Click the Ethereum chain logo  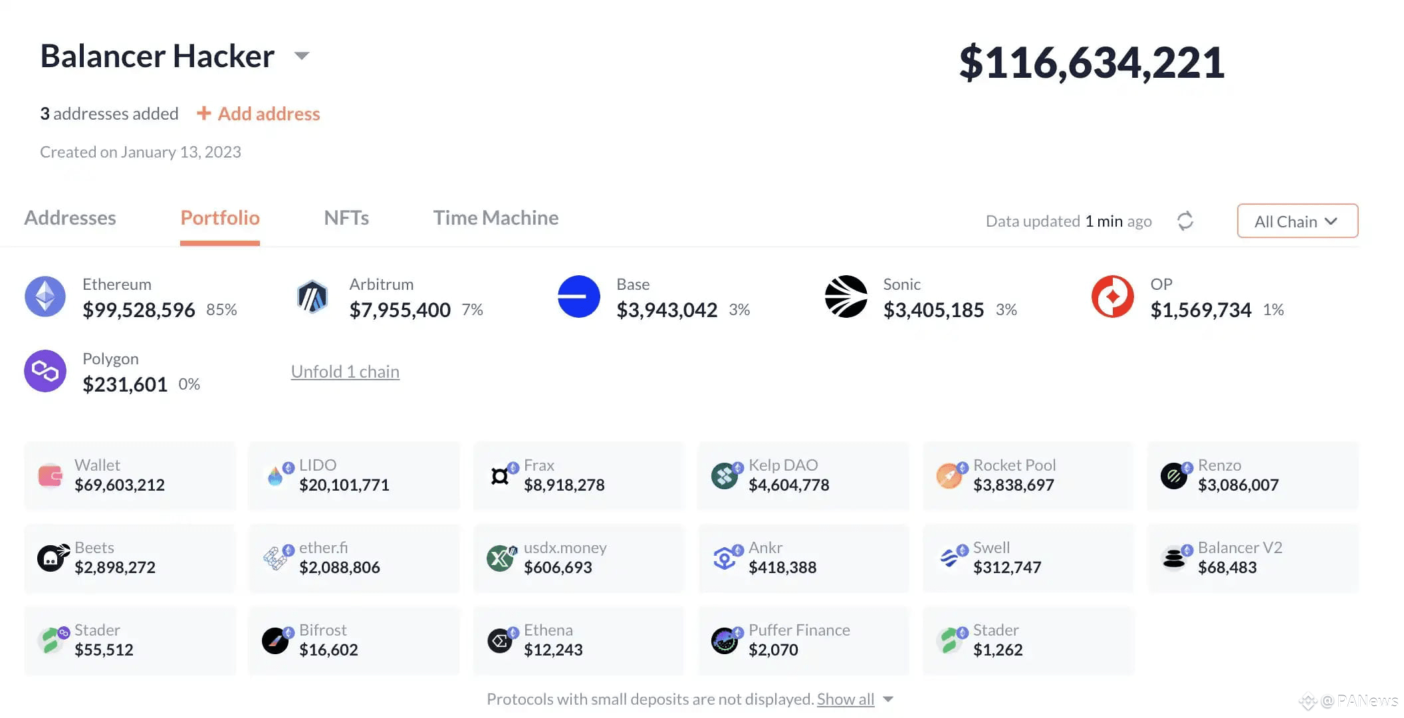[45, 297]
